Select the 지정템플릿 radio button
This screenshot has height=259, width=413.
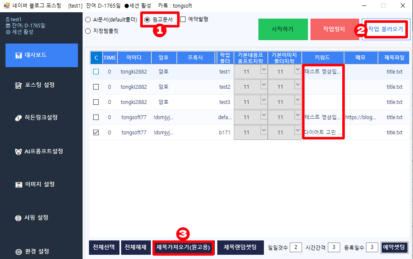pyautogui.click(x=88, y=31)
